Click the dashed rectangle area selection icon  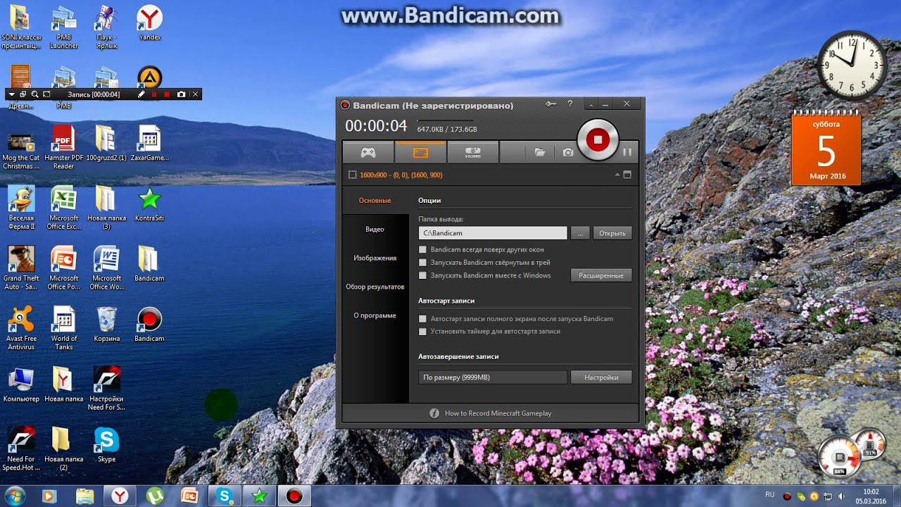point(353,175)
